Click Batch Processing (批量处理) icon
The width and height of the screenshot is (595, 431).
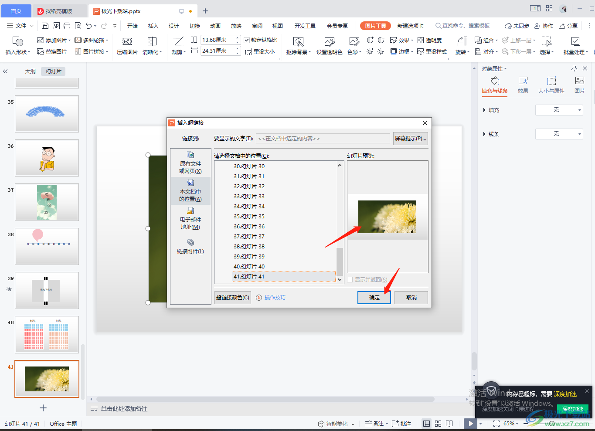coord(575,41)
